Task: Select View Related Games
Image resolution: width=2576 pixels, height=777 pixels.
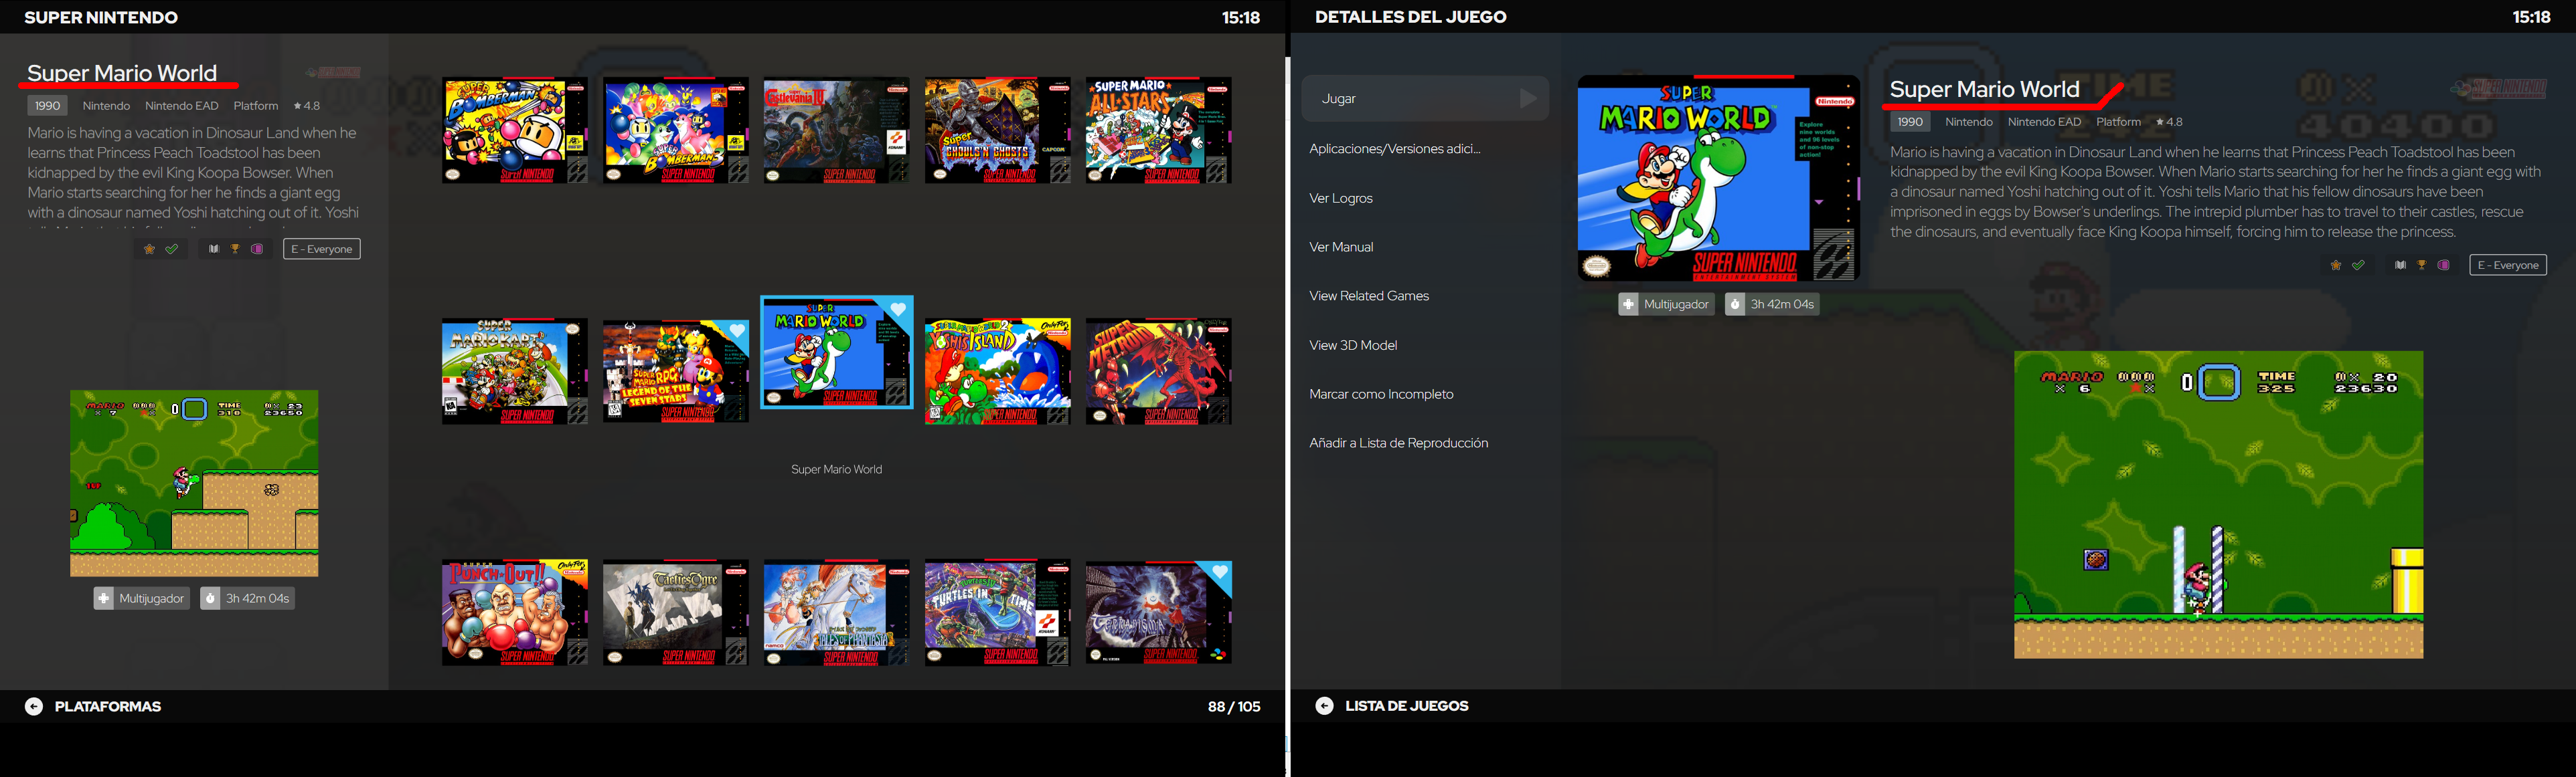Action: pos(1369,296)
